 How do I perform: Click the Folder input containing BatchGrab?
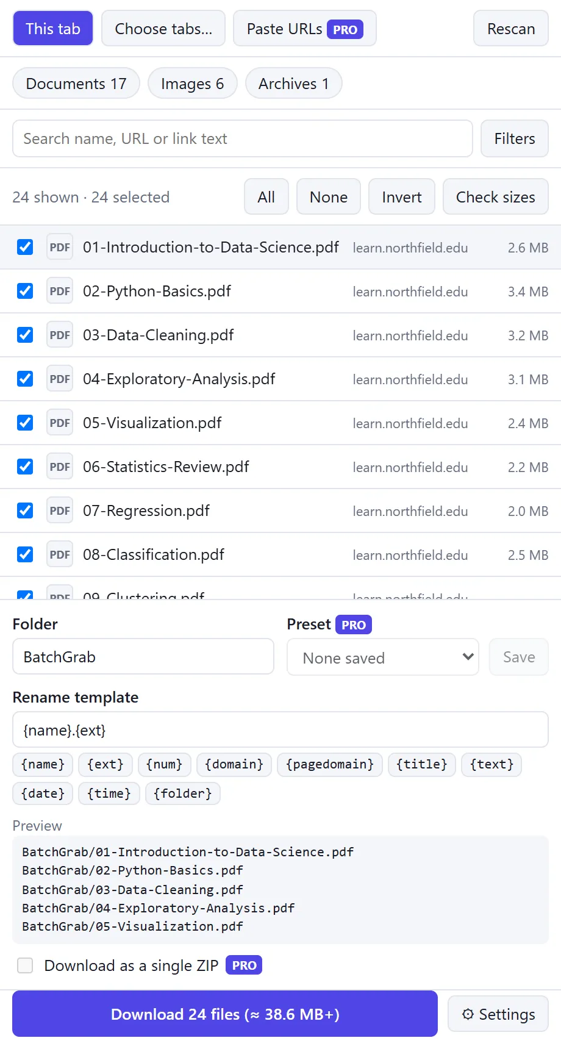tap(143, 656)
